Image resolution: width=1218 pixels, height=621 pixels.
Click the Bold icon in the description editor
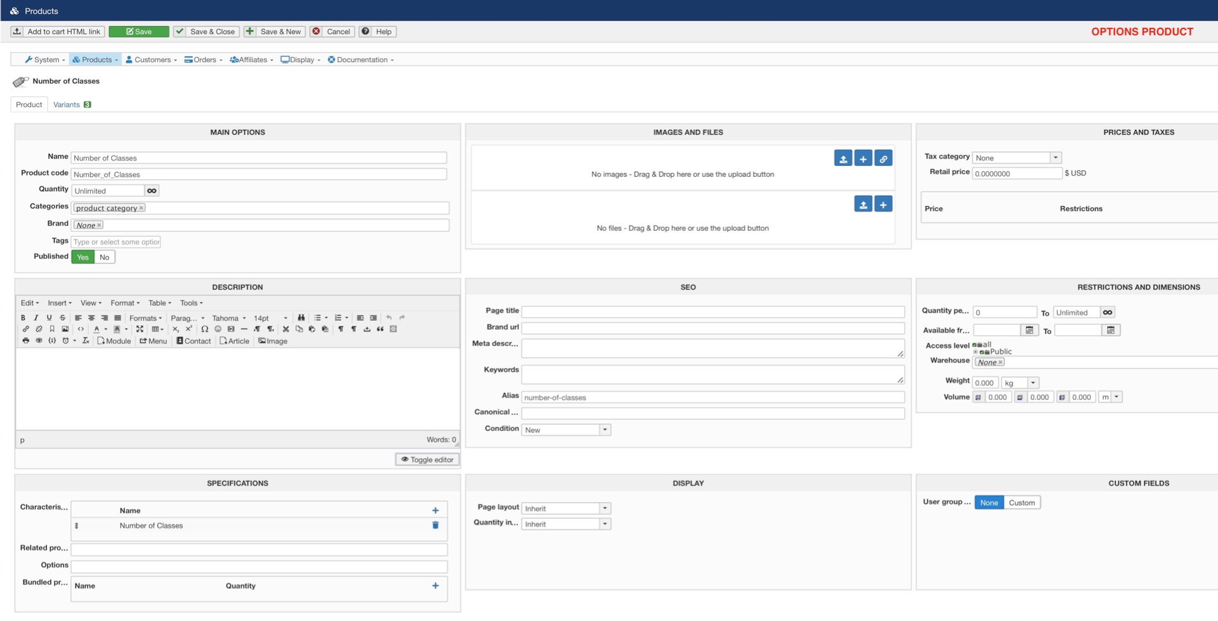tap(23, 318)
